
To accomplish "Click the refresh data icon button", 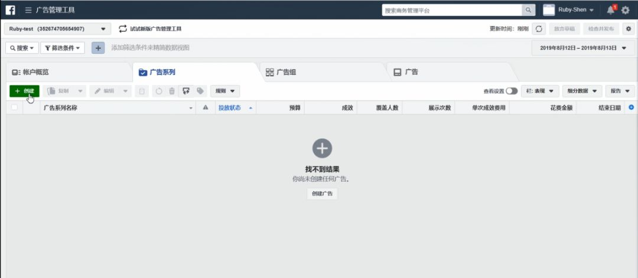I will 539,29.
